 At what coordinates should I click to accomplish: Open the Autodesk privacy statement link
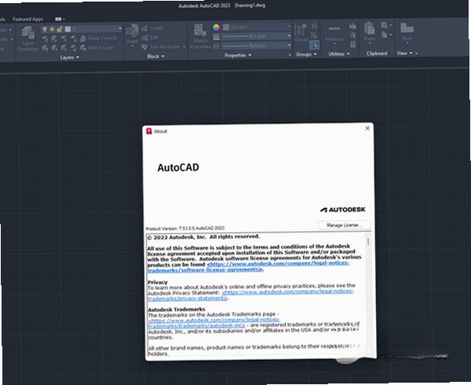[250, 295]
